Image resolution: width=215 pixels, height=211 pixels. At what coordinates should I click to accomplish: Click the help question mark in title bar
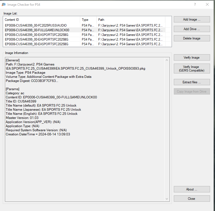(x=195, y=4)
